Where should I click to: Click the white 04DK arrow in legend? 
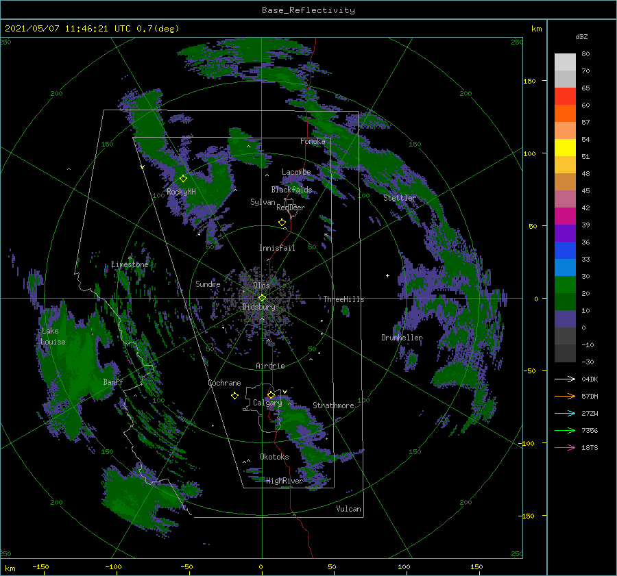pyautogui.click(x=565, y=379)
